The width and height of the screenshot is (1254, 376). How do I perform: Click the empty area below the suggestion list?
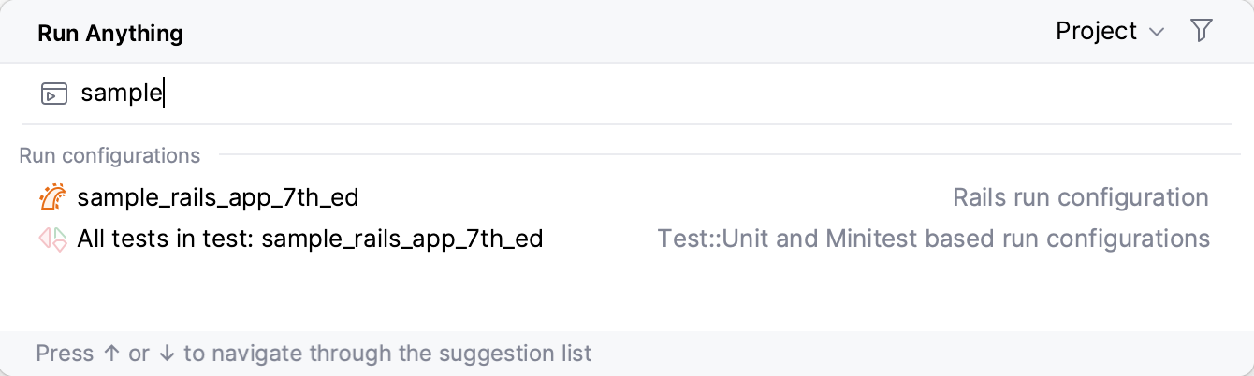click(627, 295)
